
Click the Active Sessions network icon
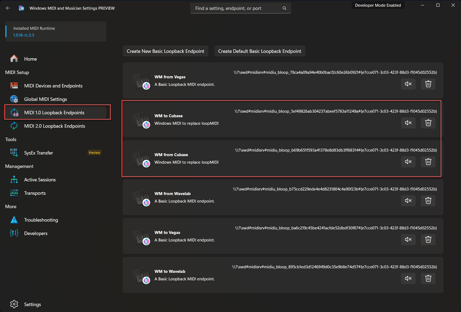(14, 179)
